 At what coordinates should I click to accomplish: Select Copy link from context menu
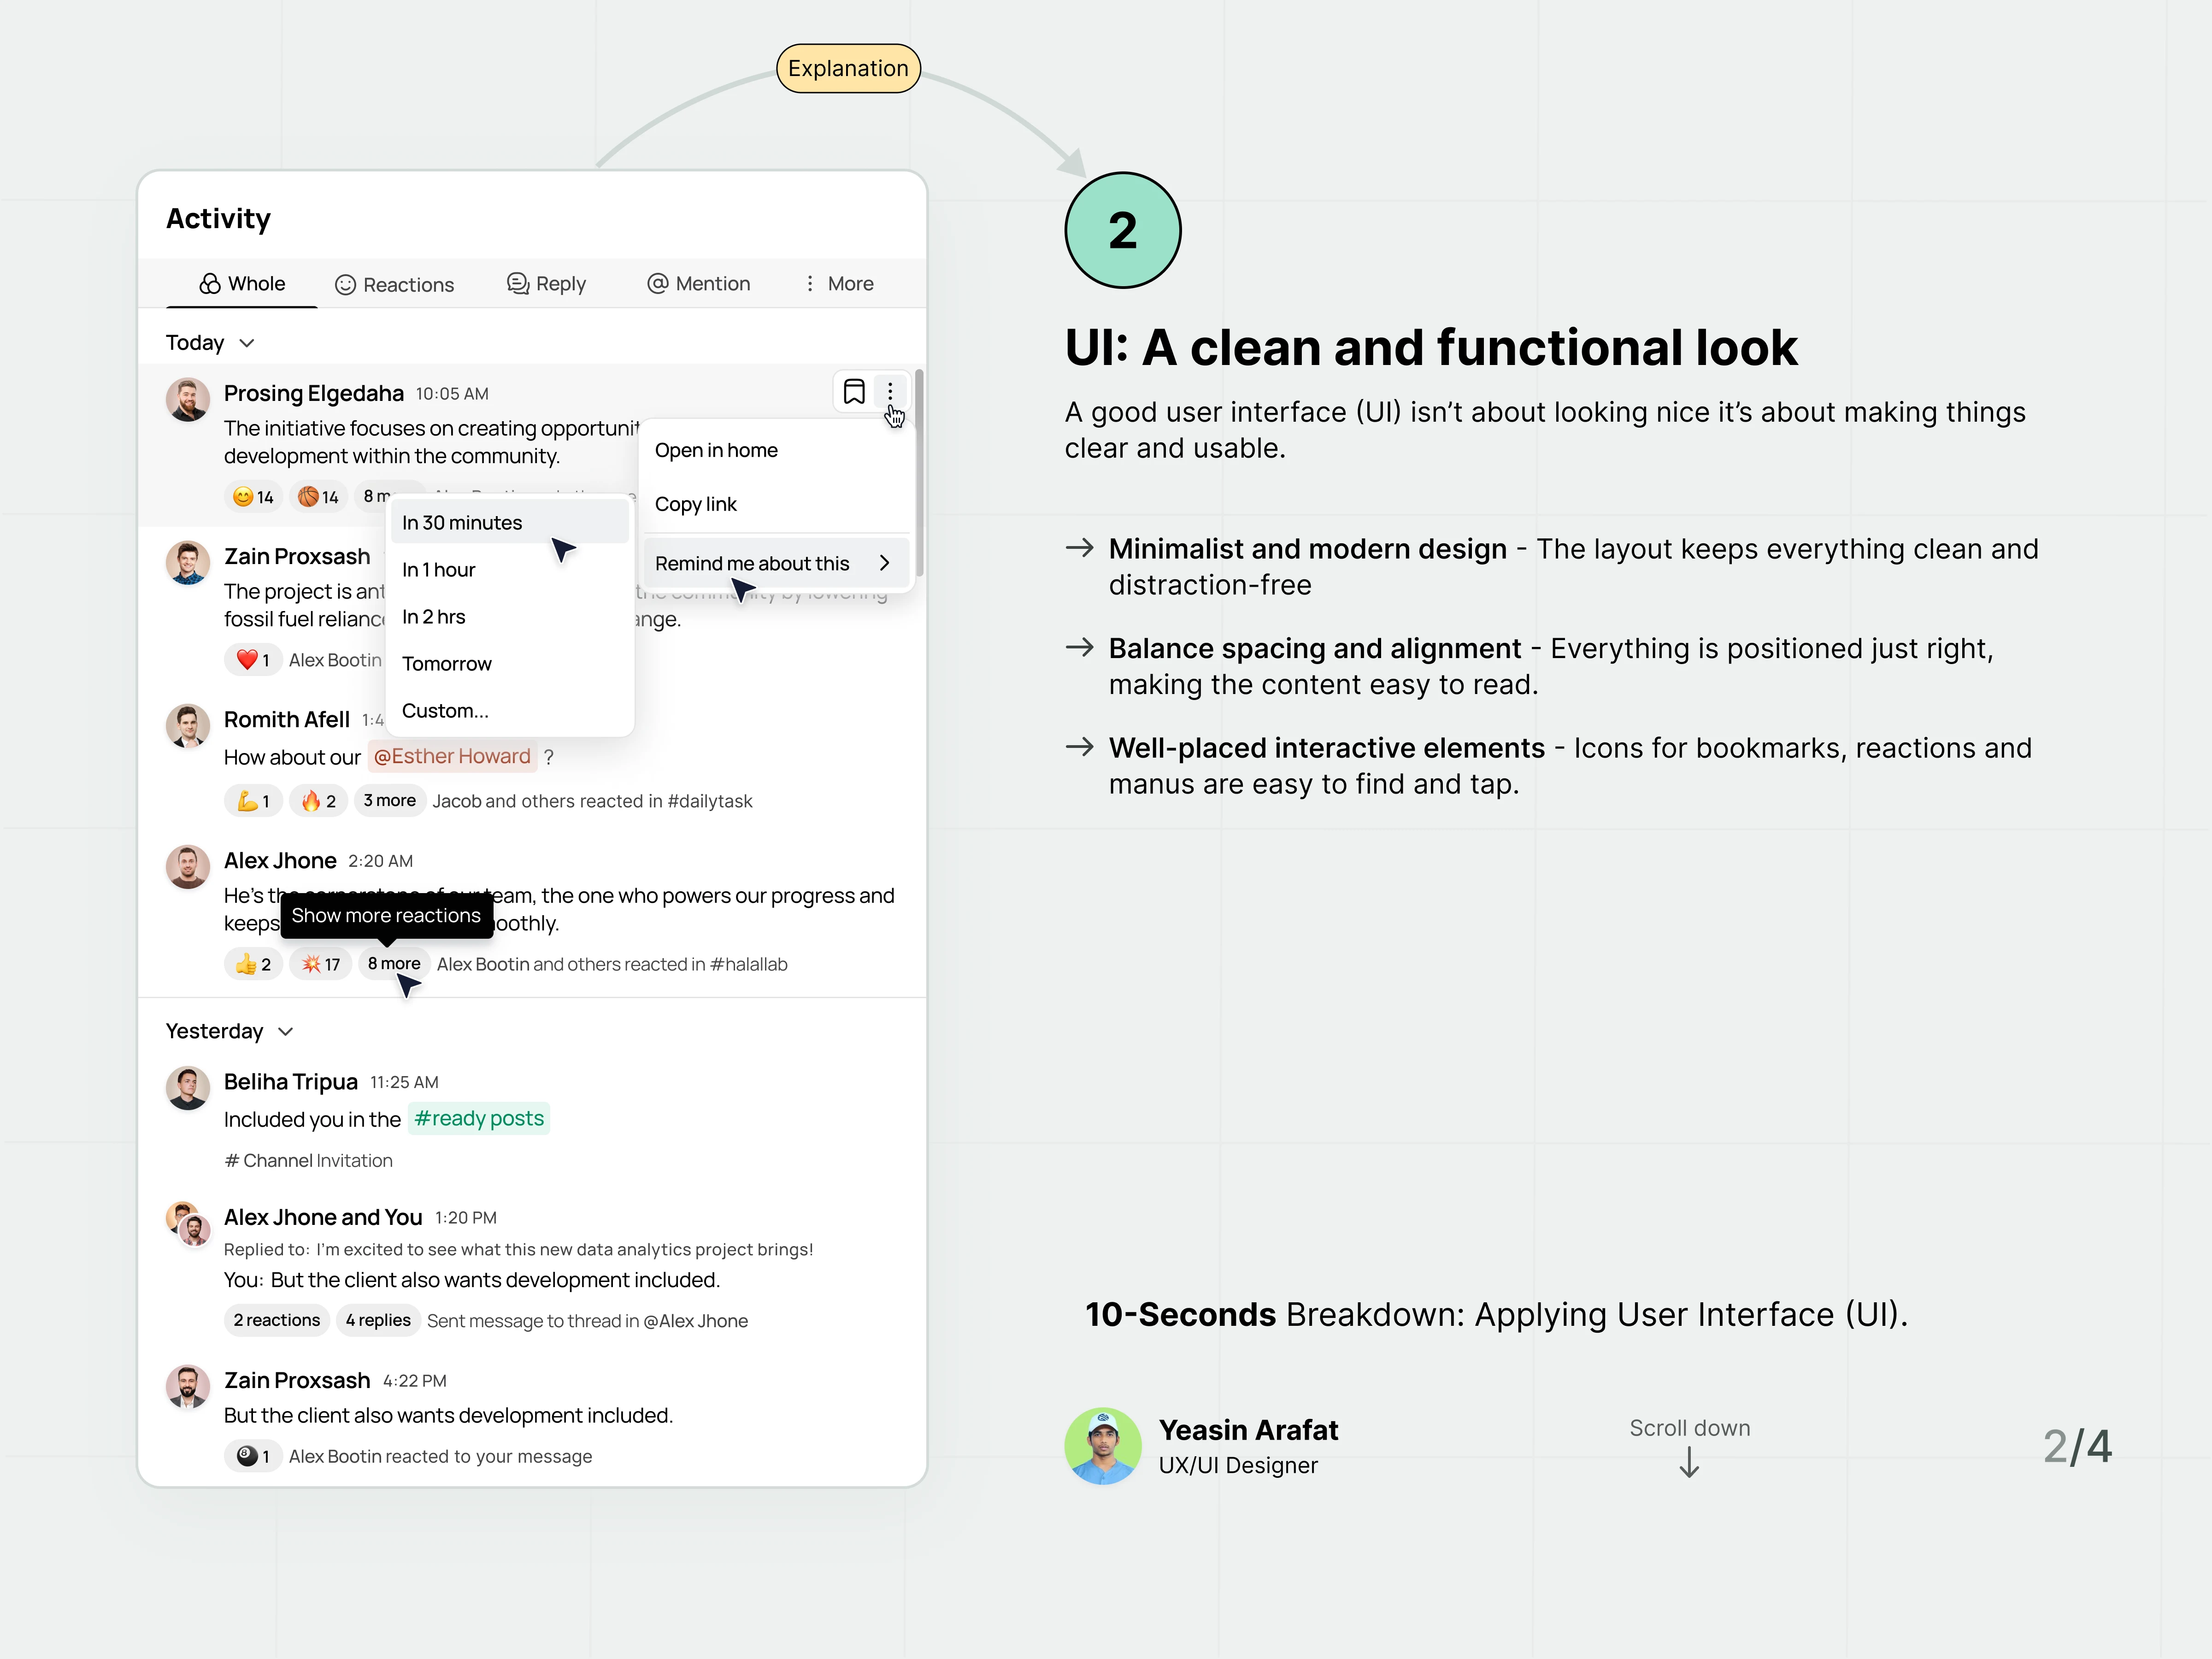tap(776, 504)
